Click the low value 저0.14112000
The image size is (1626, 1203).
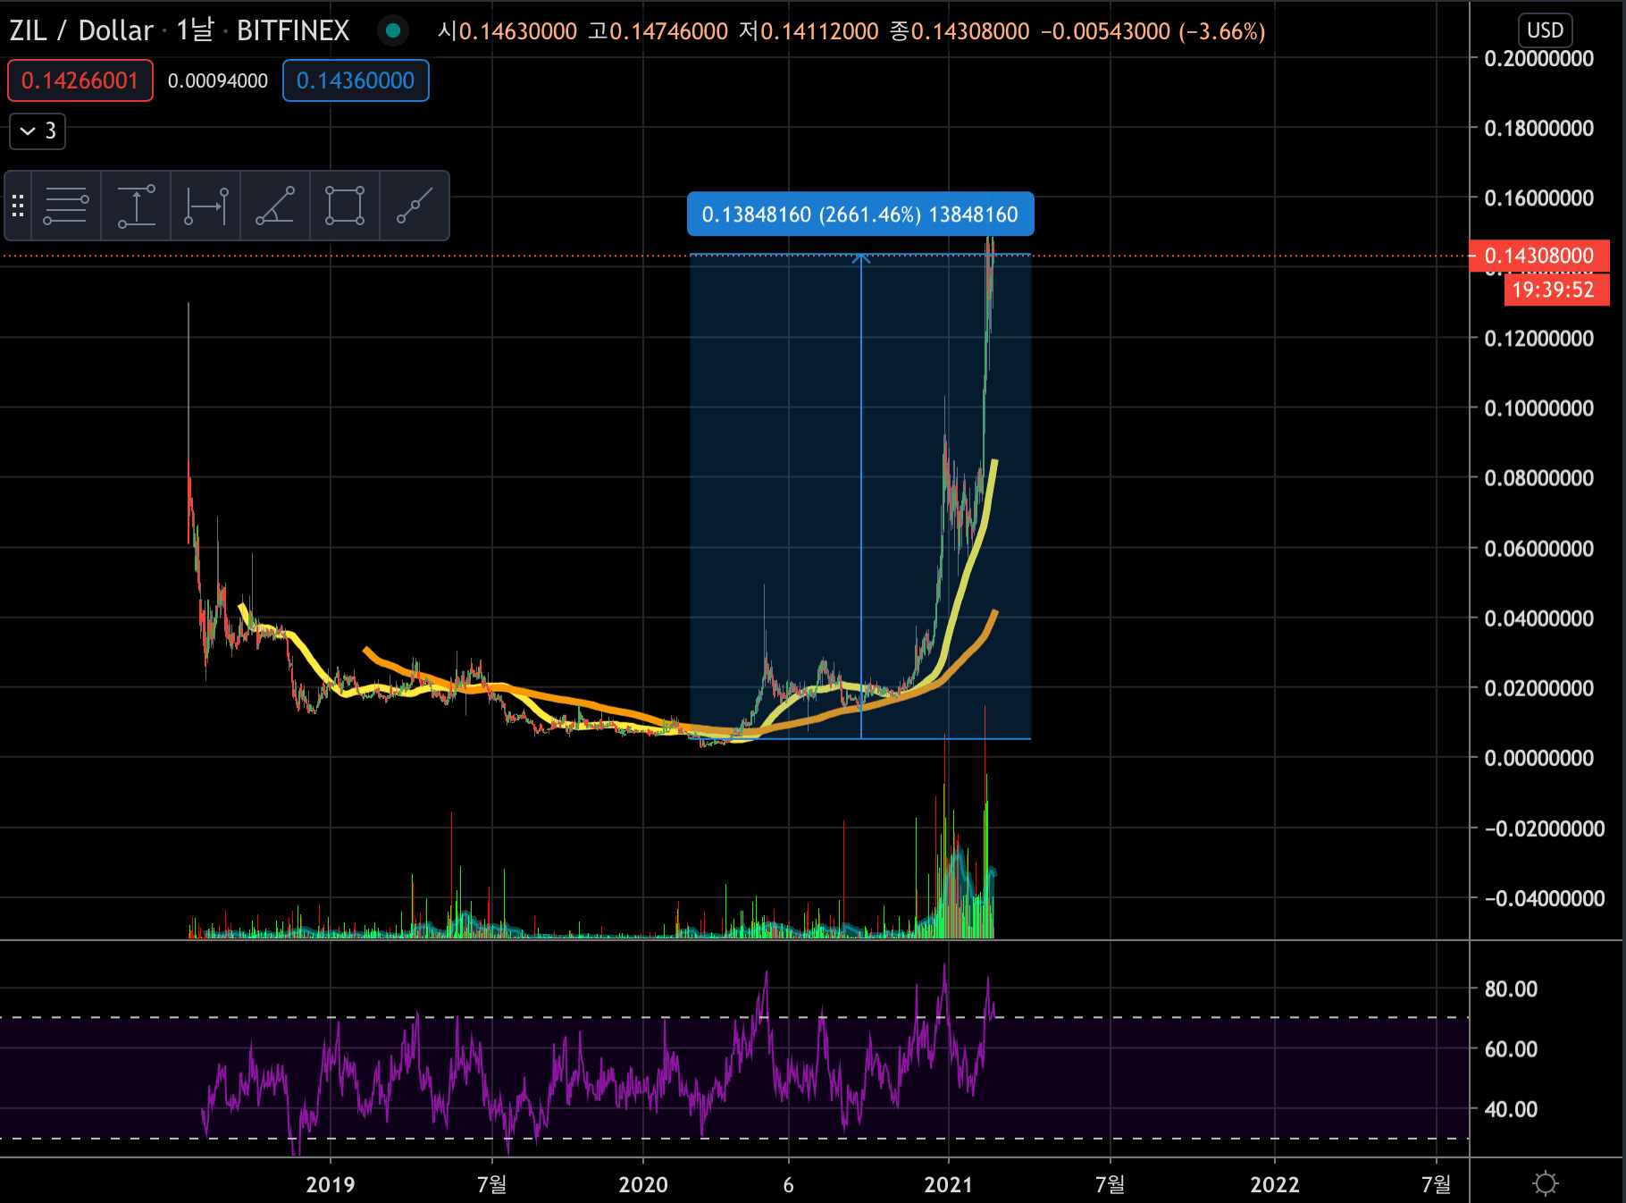pyautogui.click(x=809, y=31)
